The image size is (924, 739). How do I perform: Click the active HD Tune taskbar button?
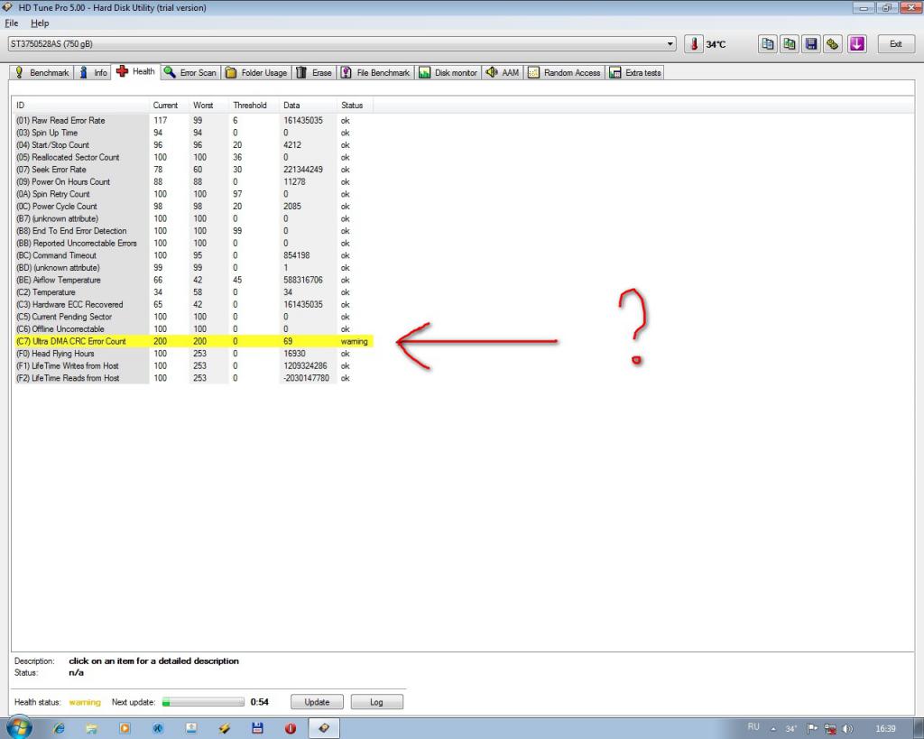point(324,728)
